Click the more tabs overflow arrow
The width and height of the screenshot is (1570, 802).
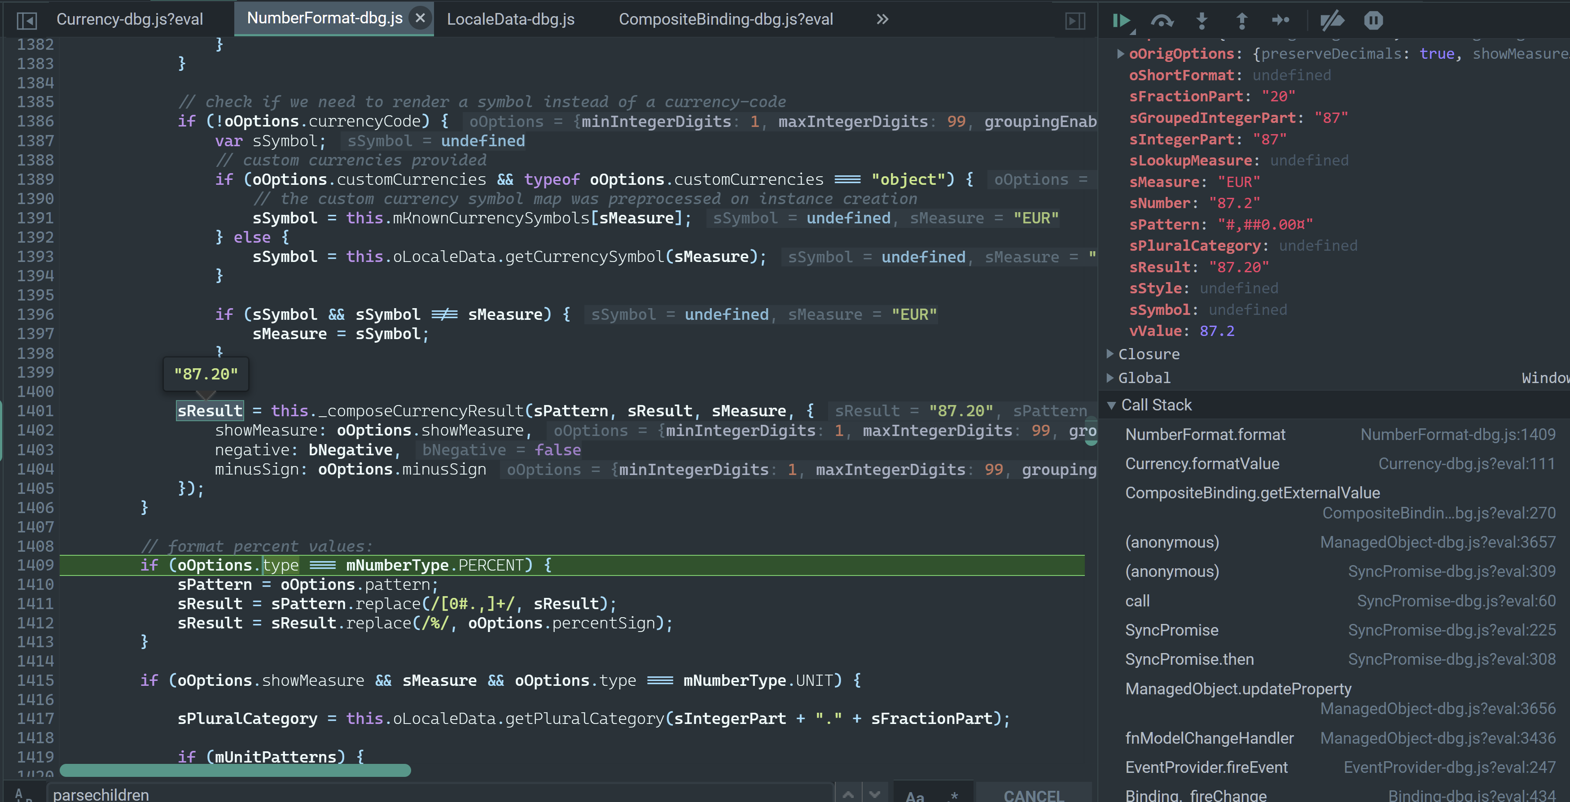click(882, 18)
